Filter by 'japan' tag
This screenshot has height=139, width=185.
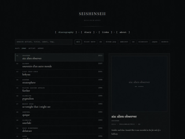coord(155,42)
